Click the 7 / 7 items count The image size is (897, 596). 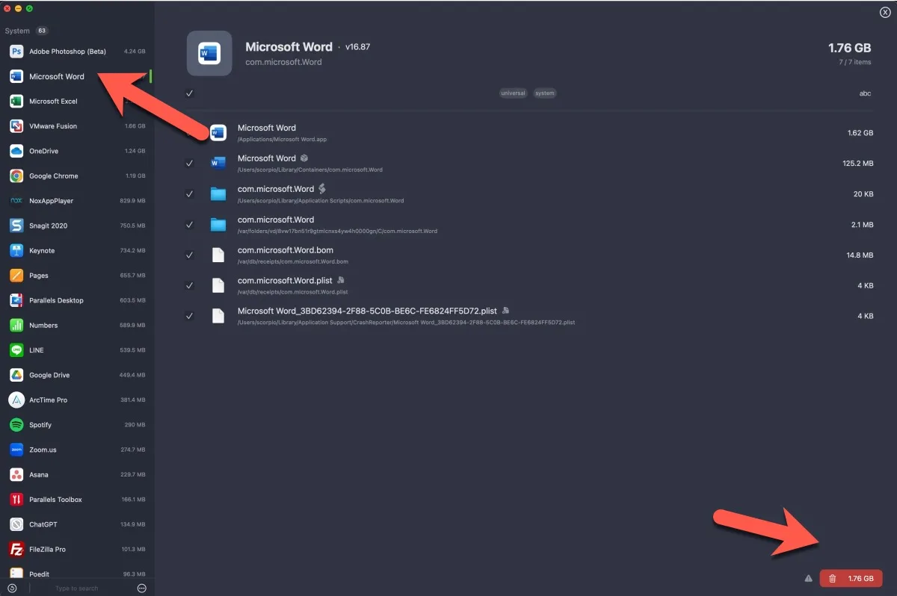pos(854,62)
